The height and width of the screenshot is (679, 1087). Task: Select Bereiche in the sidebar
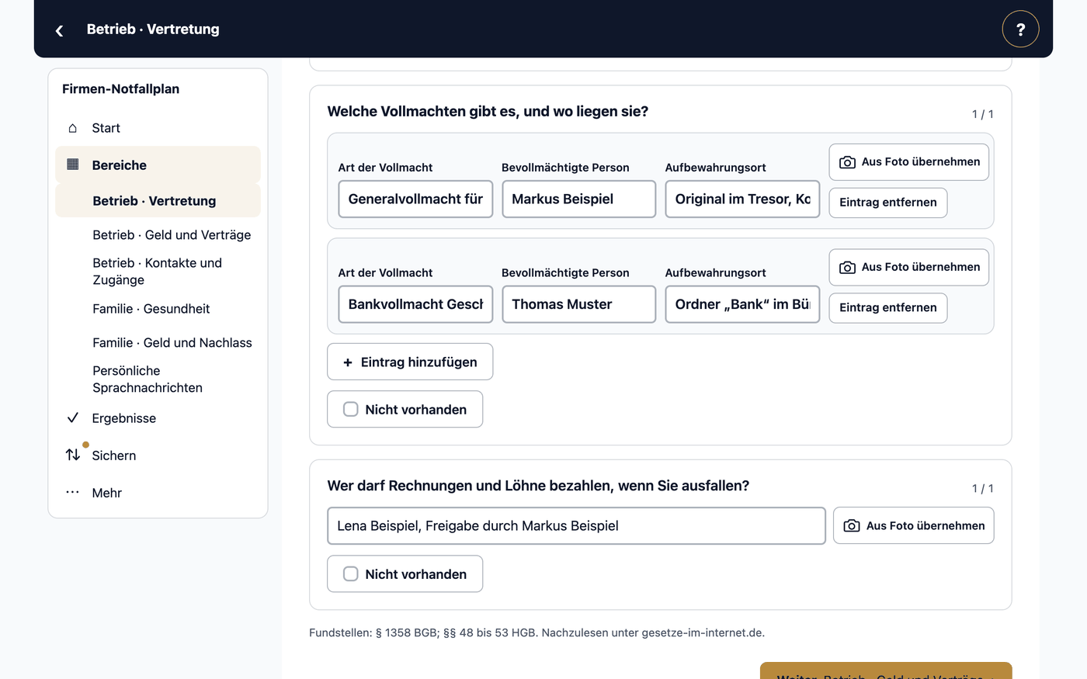(x=158, y=165)
